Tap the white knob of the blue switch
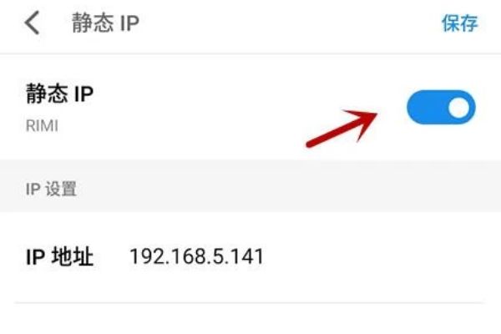The width and height of the screenshot is (501, 334). pyautogui.click(x=458, y=108)
